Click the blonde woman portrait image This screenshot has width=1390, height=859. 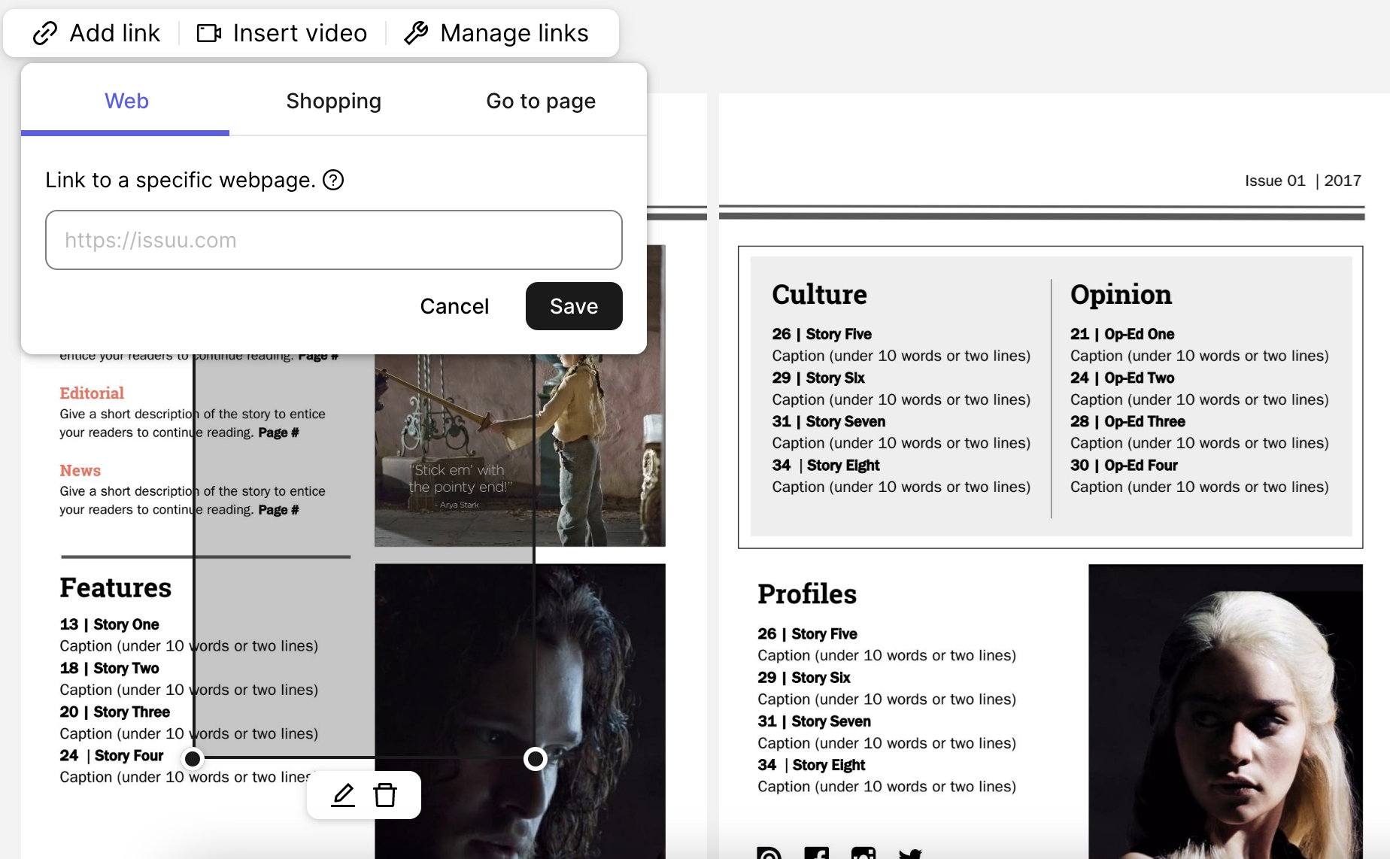tap(1225, 712)
